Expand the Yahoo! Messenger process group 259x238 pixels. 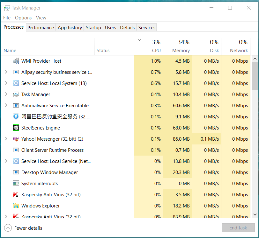click(x=6, y=139)
